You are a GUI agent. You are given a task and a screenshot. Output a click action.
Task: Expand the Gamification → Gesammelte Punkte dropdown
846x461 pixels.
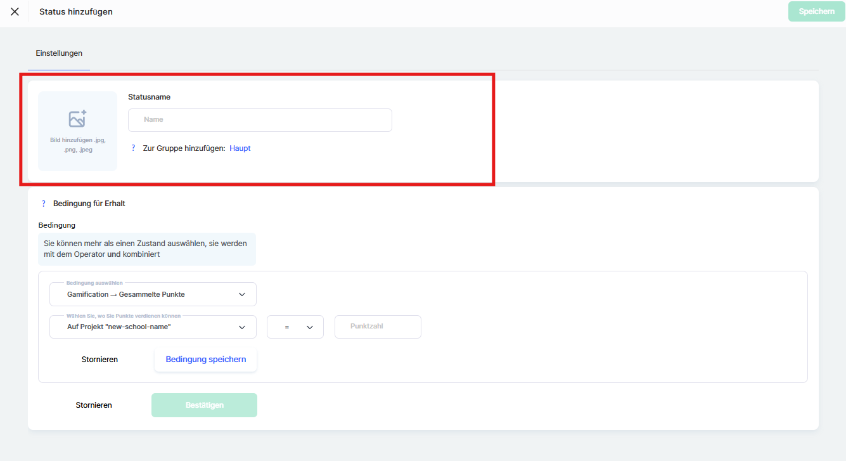[x=152, y=294]
